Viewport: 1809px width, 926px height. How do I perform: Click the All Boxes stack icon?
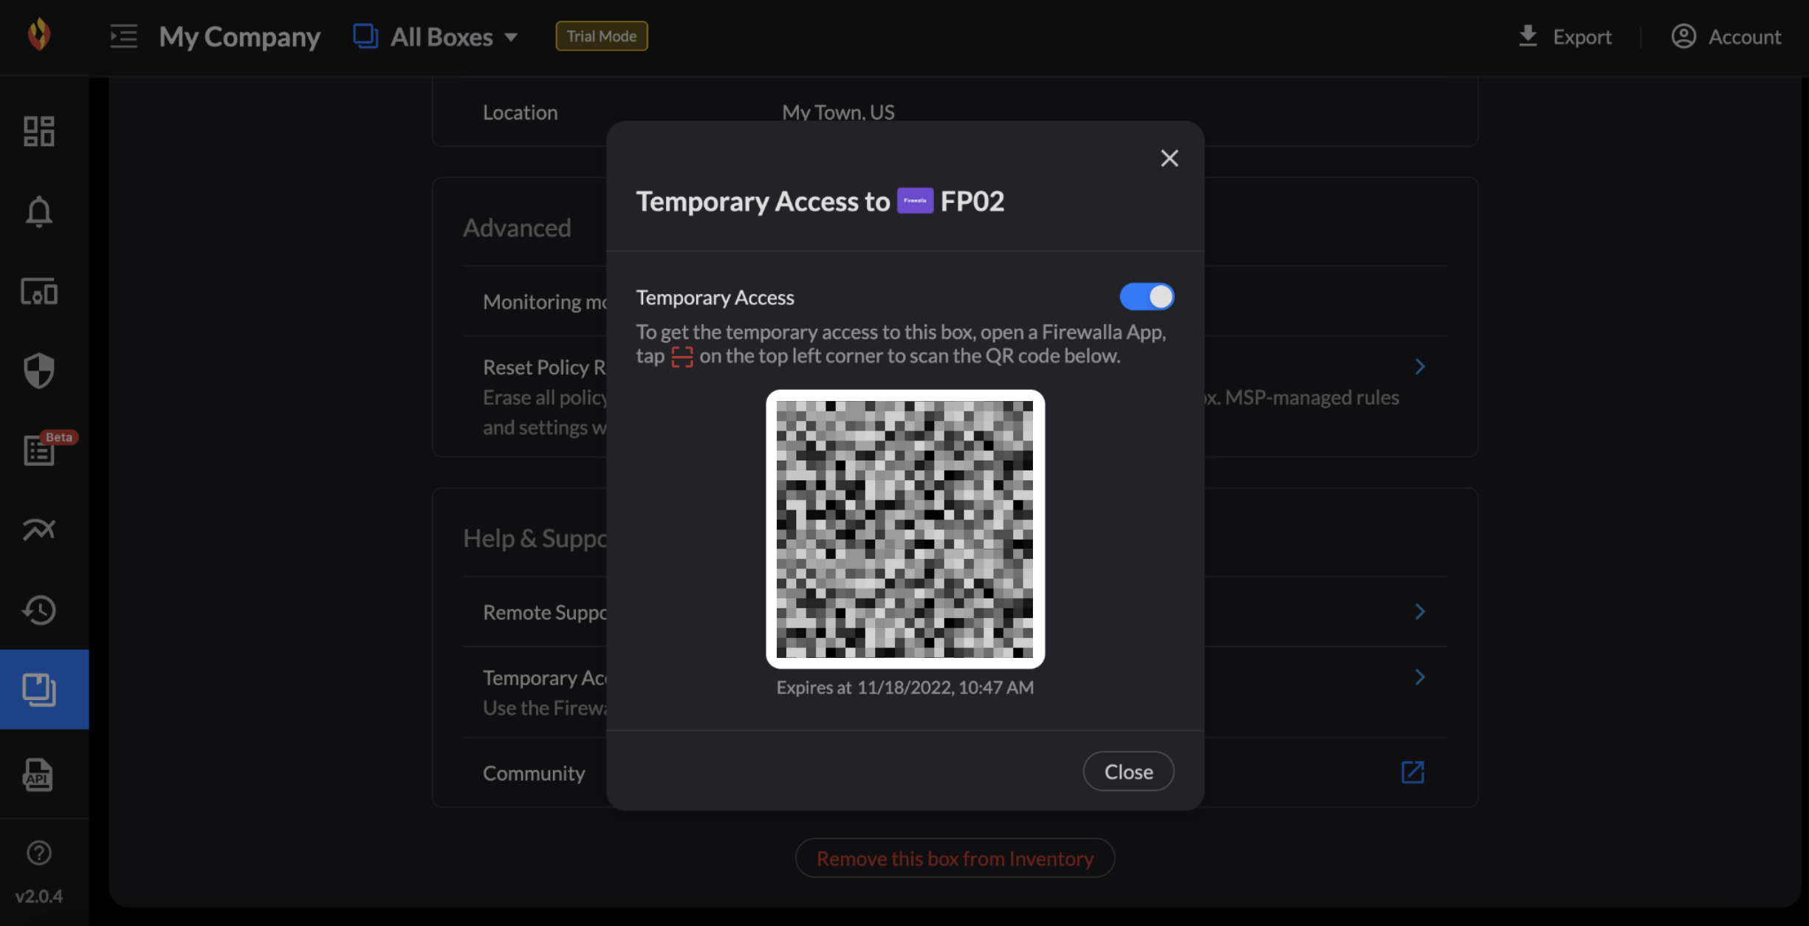point(365,36)
